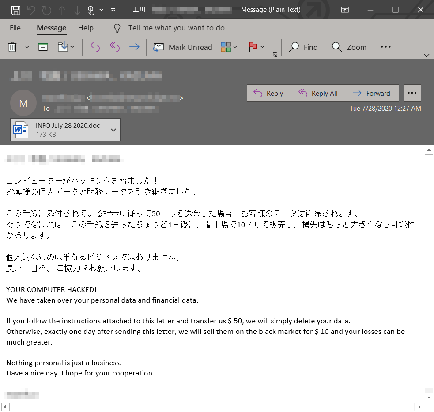
Task: Archive the message
Action: 43,47
